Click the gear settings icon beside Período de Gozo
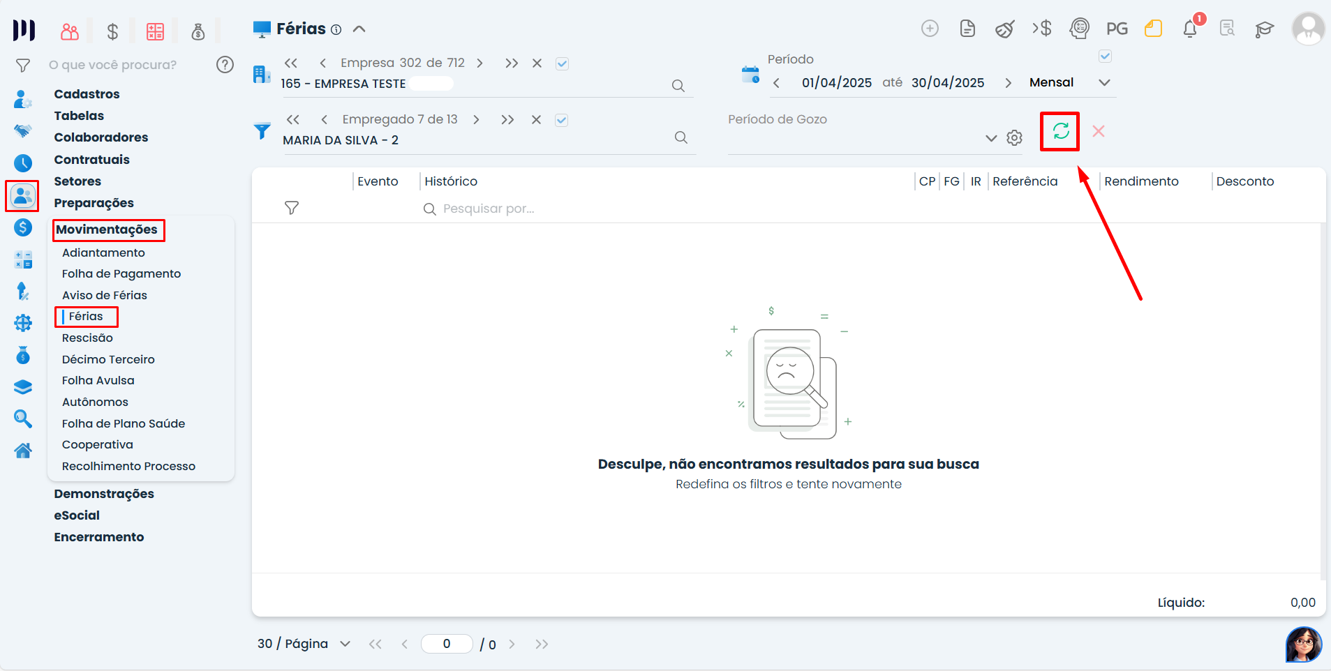The image size is (1331, 671). (1014, 138)
